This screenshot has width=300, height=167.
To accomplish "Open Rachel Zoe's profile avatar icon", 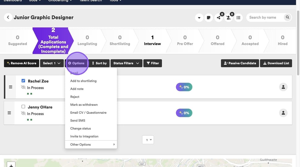I will tap(283, 87).
